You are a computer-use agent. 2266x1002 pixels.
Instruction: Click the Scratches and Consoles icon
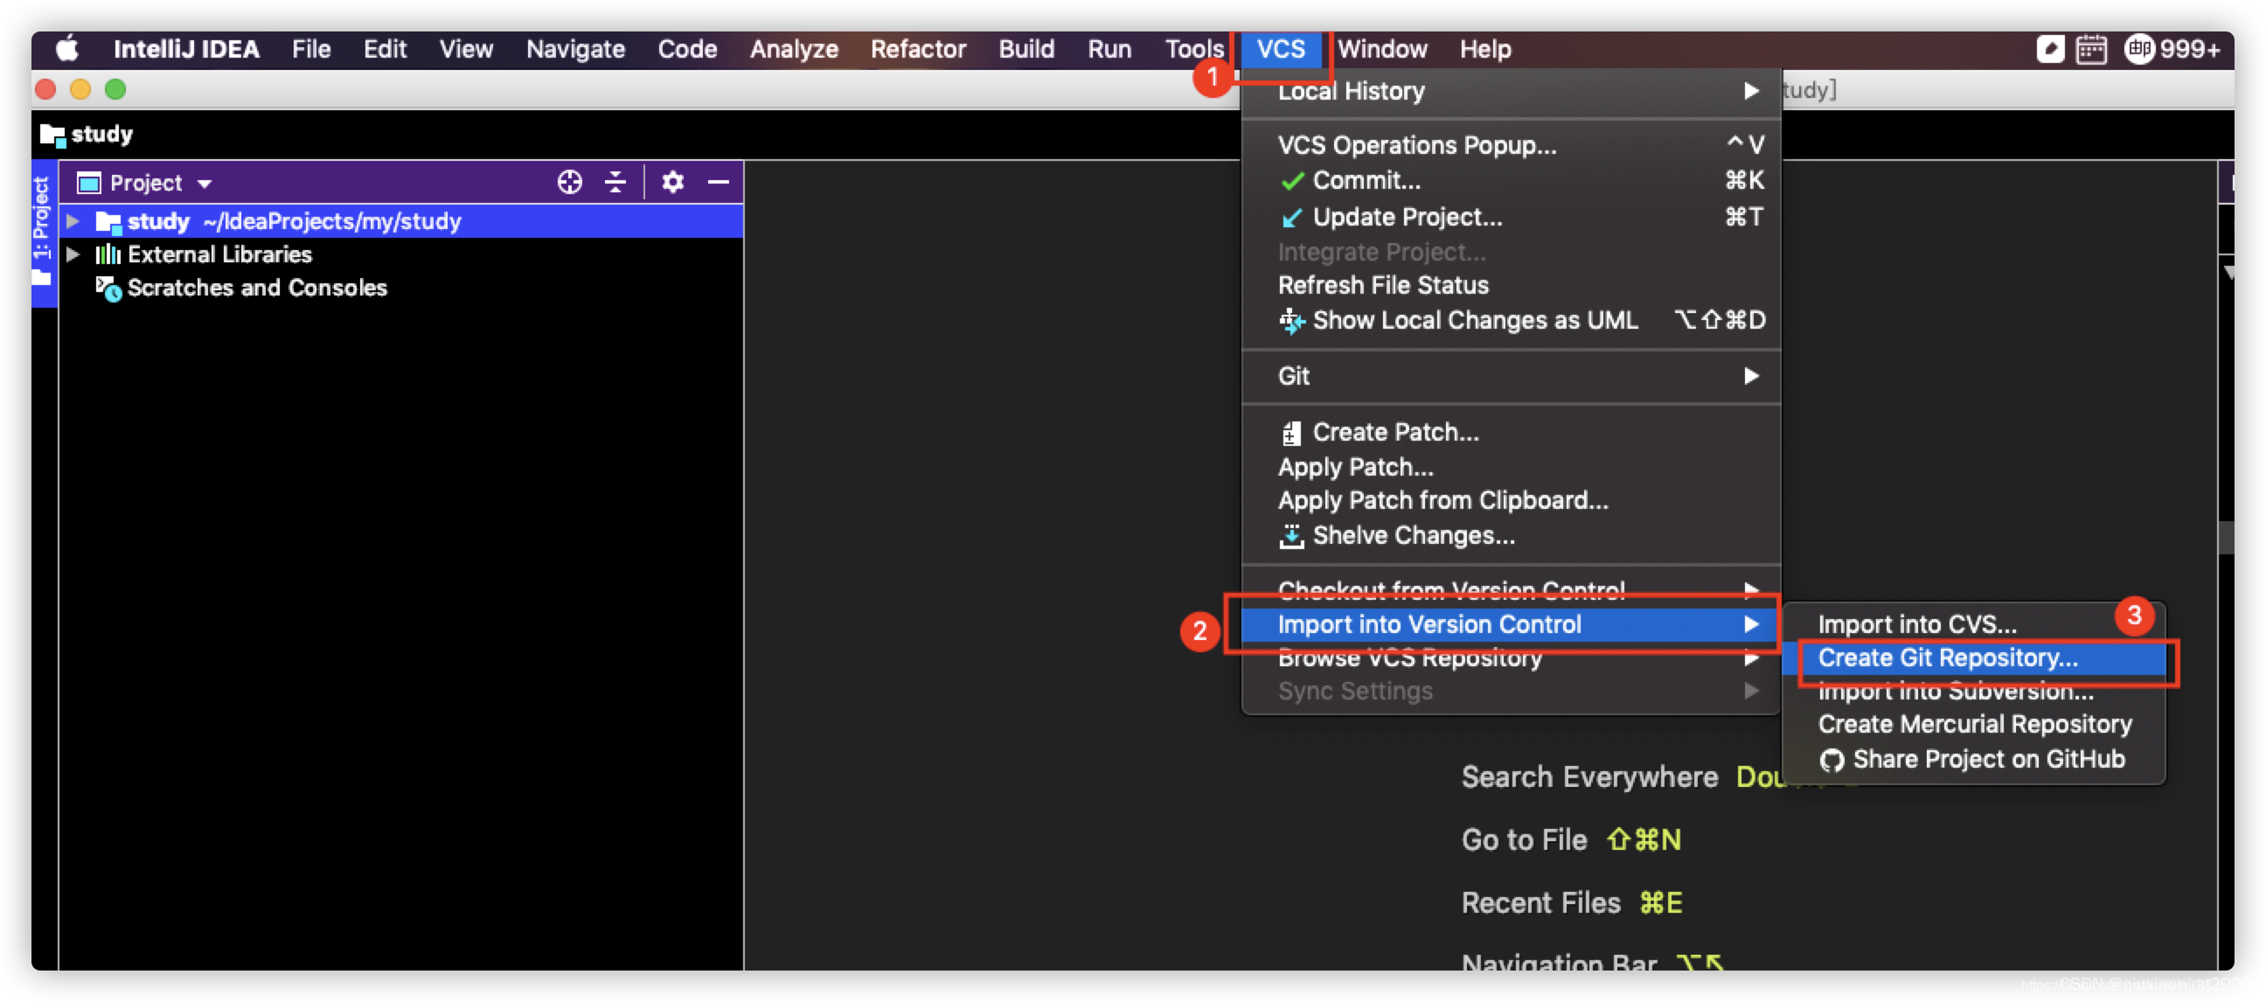(108, 288)
